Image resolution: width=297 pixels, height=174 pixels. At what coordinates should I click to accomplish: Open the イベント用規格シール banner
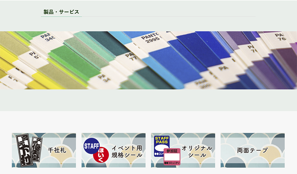point(114,150)
